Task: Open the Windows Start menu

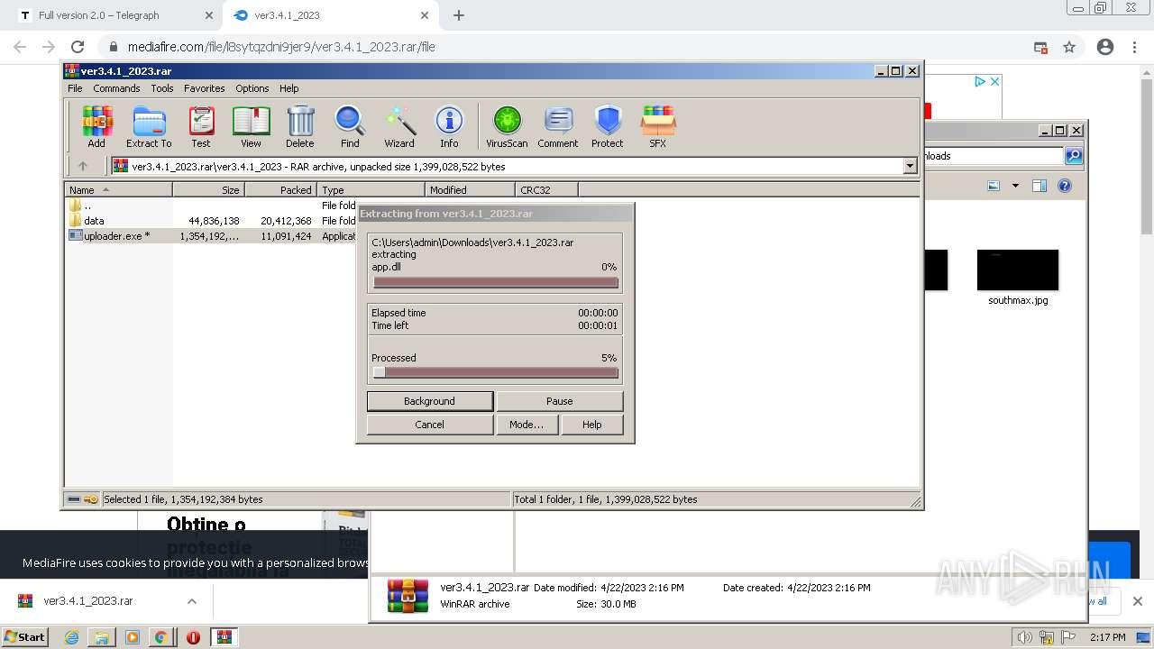Action: [24, 636]
